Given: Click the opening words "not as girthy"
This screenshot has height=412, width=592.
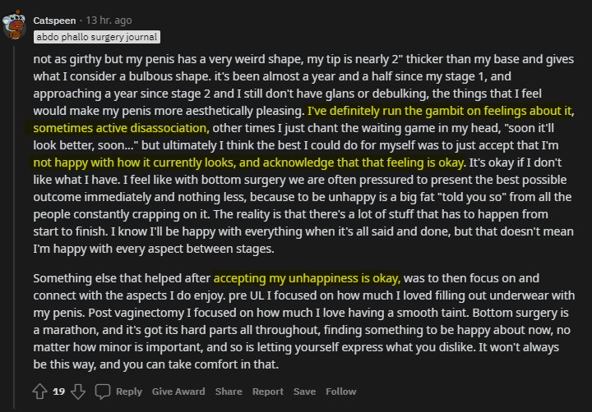Looking at the screenshot, I should [69, 59].
